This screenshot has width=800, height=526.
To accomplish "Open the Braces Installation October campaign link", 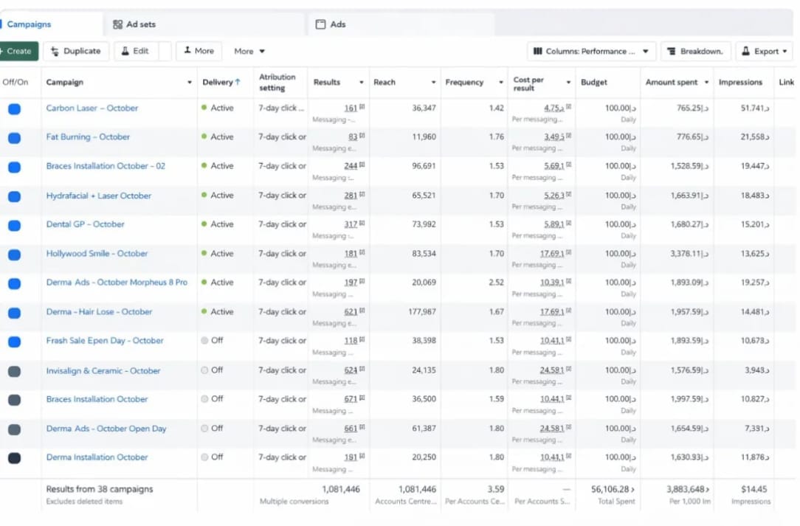I will 97,399.
